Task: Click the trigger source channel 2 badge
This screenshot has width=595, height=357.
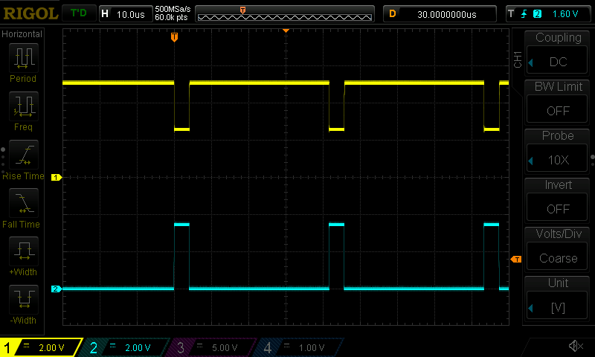Action: pos(537,14)
